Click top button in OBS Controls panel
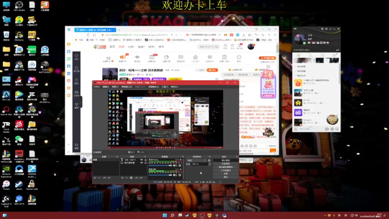The height and width of the screenshot is (219, 389). (226, 161)
